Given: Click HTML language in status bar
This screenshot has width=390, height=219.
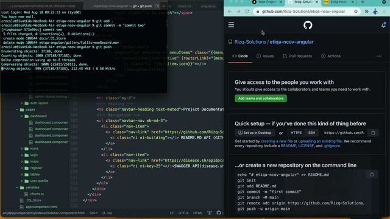Looking at the screenshot, I should [x=197, y=213].
